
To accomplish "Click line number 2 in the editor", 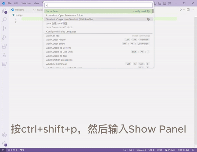I will pyautogui.click(x=16, y=22).
